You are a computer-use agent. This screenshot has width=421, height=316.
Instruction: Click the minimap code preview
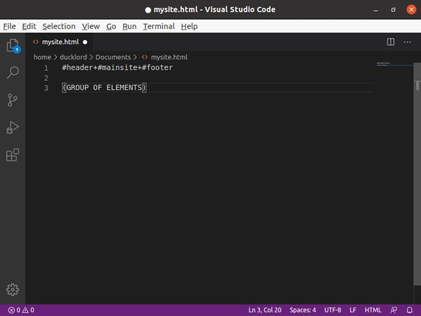click(x=383, y=64)
